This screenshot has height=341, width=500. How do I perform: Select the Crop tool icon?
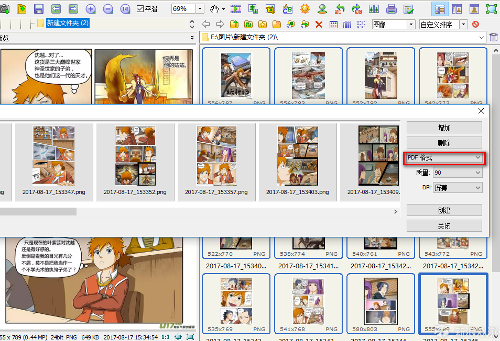click(270, 8)
